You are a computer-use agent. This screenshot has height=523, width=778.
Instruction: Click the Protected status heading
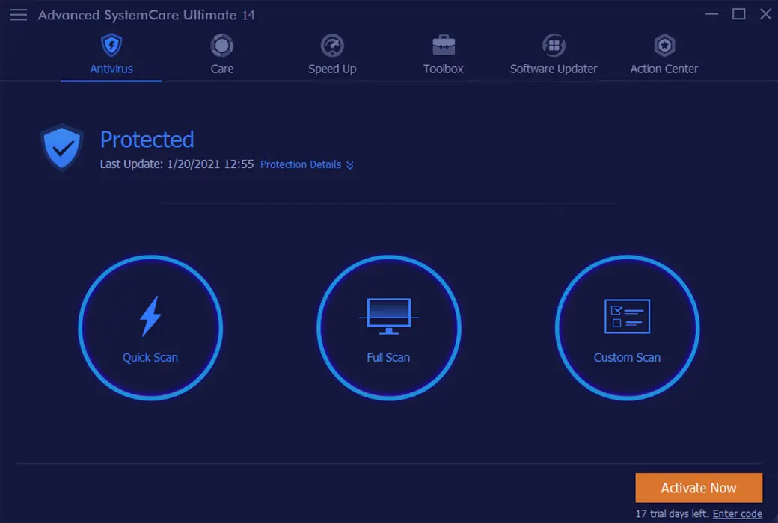[147, 140]
